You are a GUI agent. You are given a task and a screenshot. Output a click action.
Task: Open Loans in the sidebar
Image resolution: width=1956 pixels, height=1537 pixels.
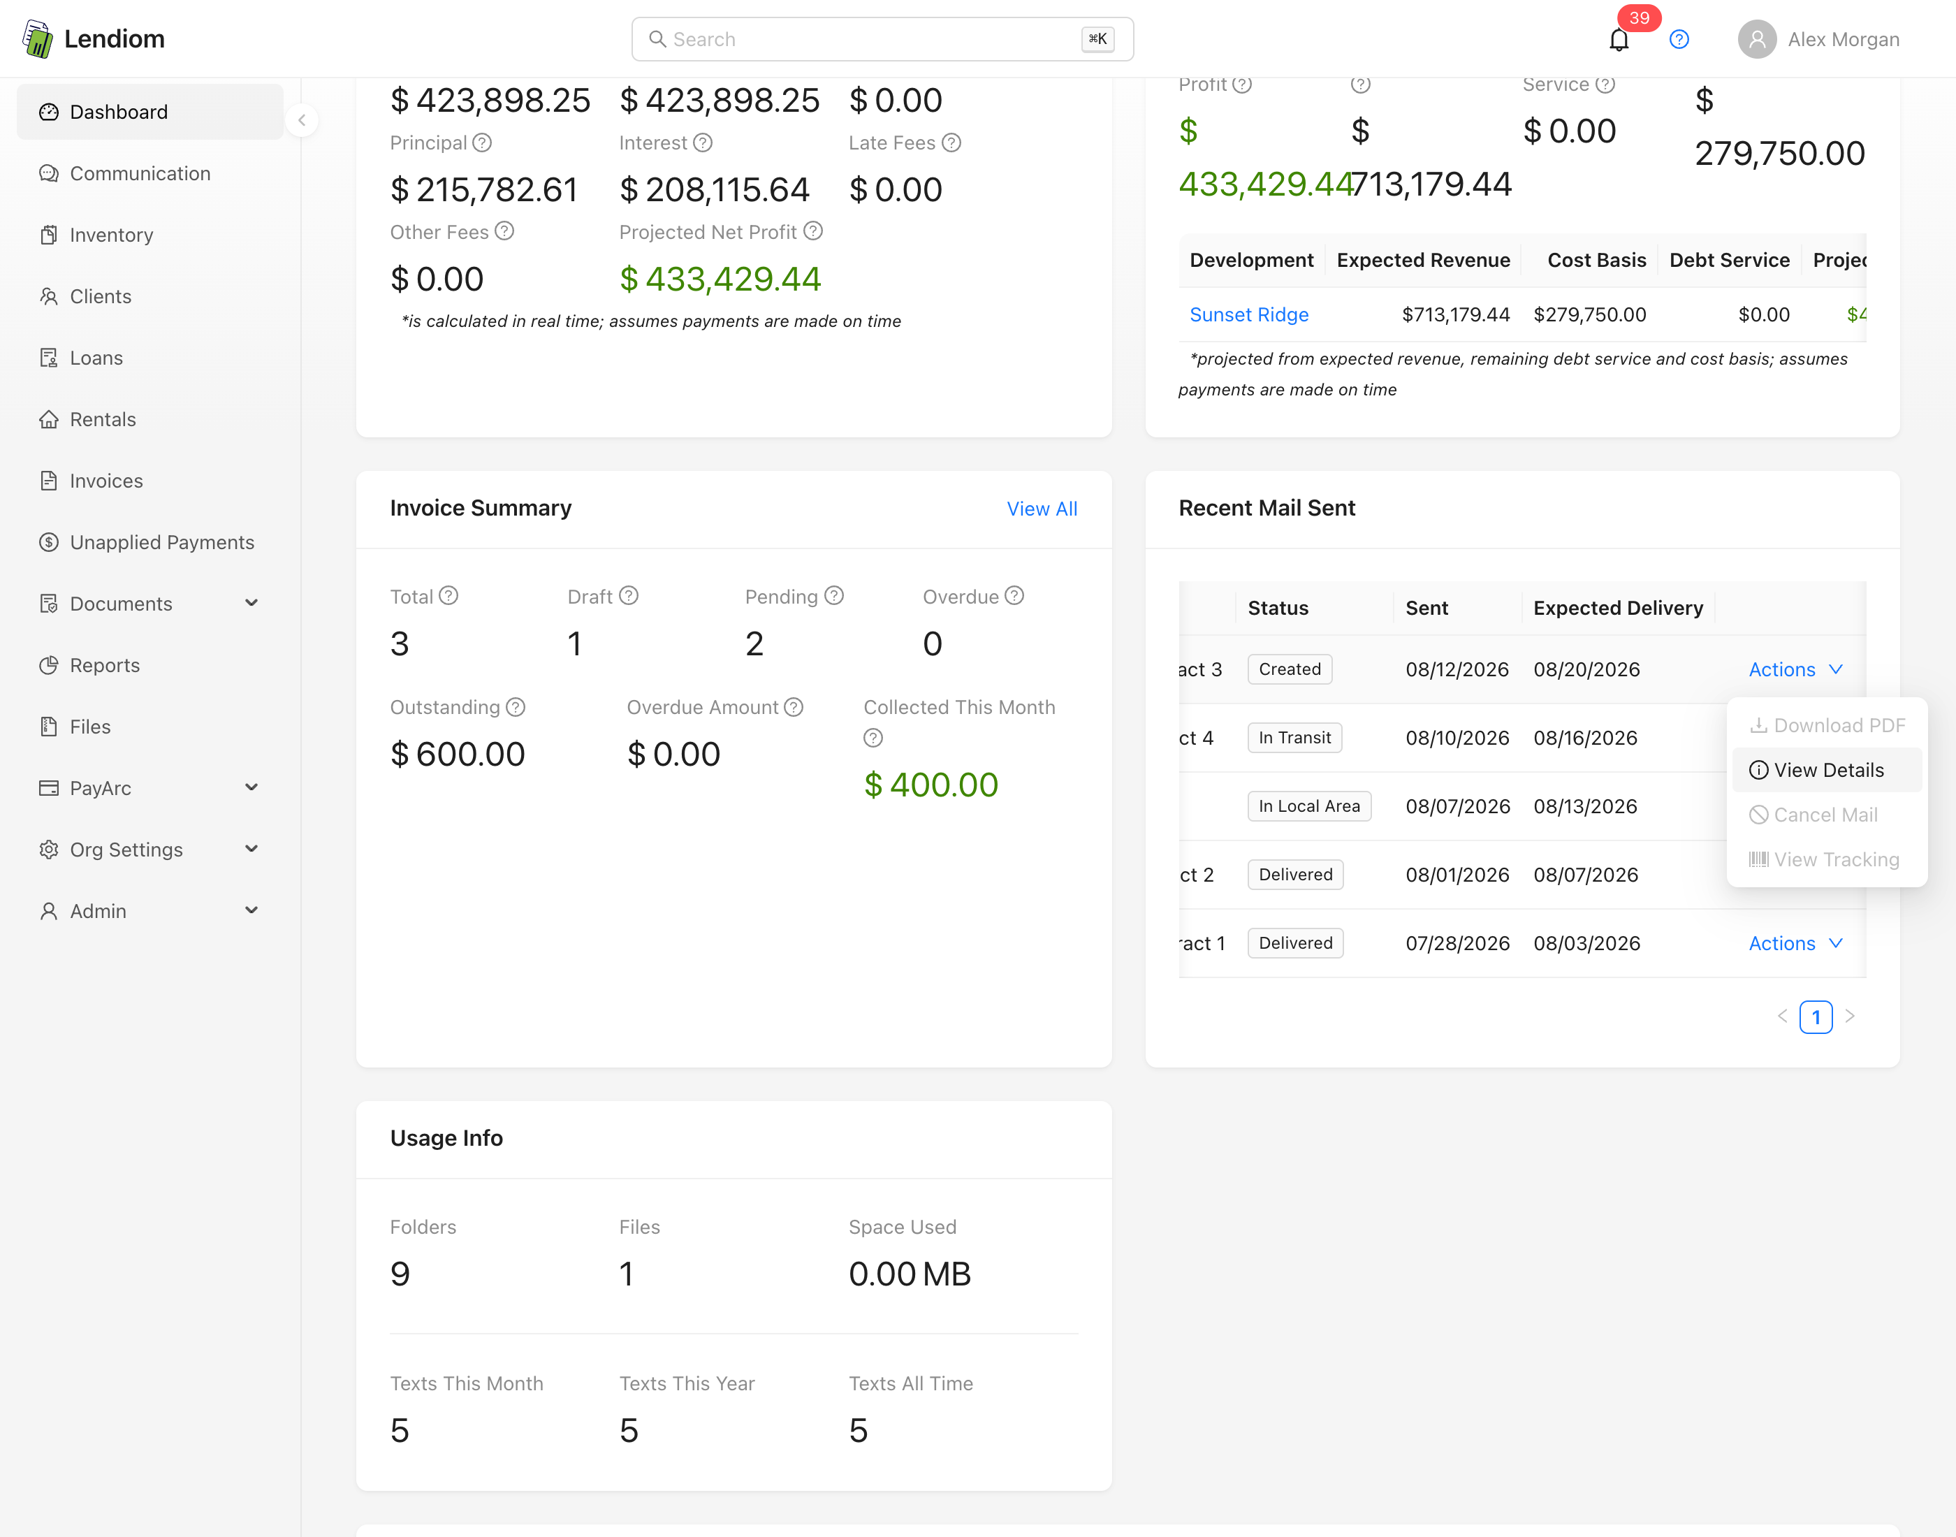click(x=150, y=358)
